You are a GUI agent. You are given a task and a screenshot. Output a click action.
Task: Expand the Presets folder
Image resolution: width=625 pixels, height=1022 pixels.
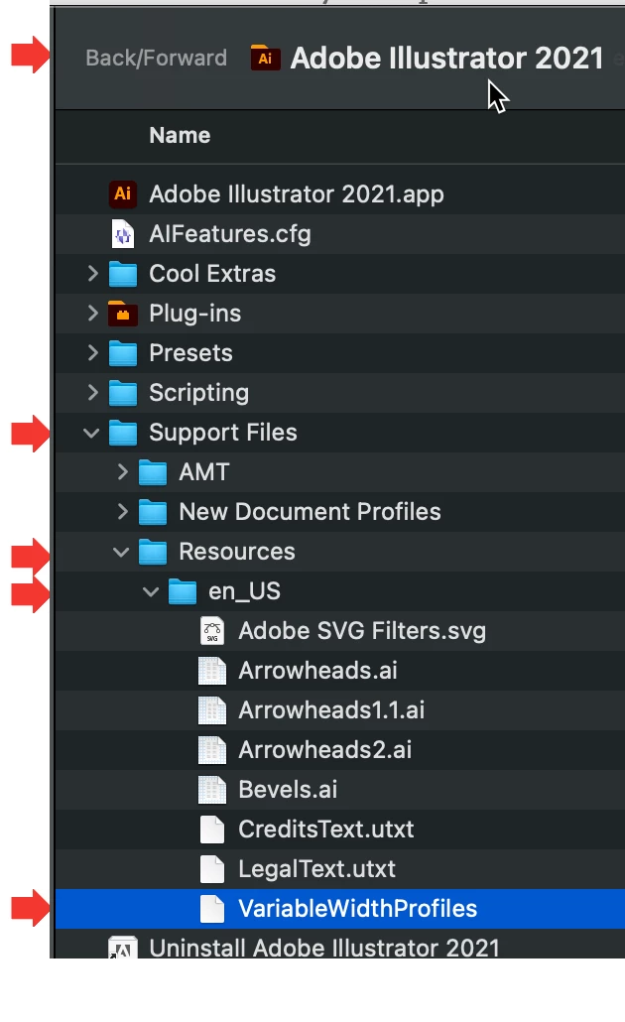[92, 353]
